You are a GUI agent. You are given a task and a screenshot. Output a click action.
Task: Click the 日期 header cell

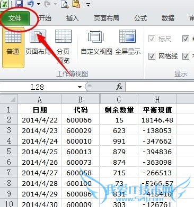40,110
